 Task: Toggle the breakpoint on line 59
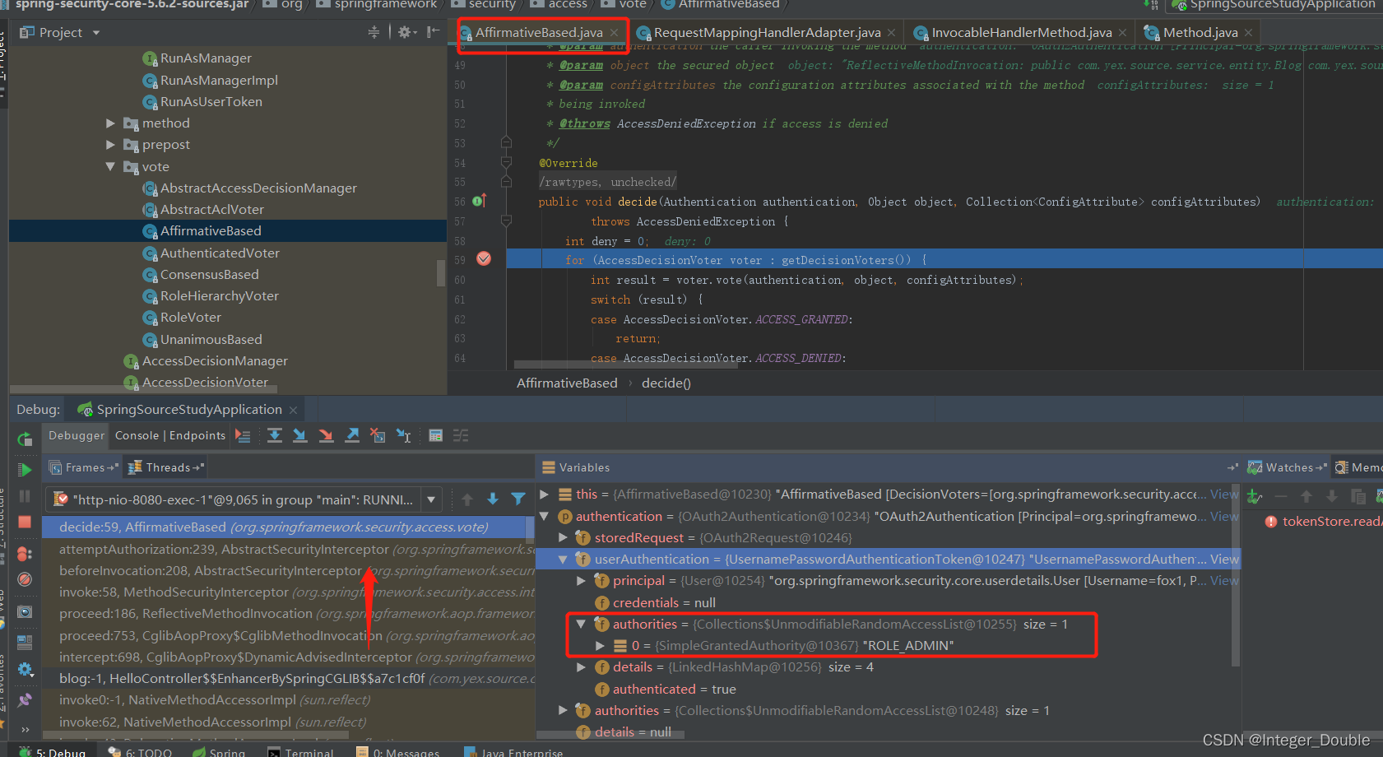[484, 258]
